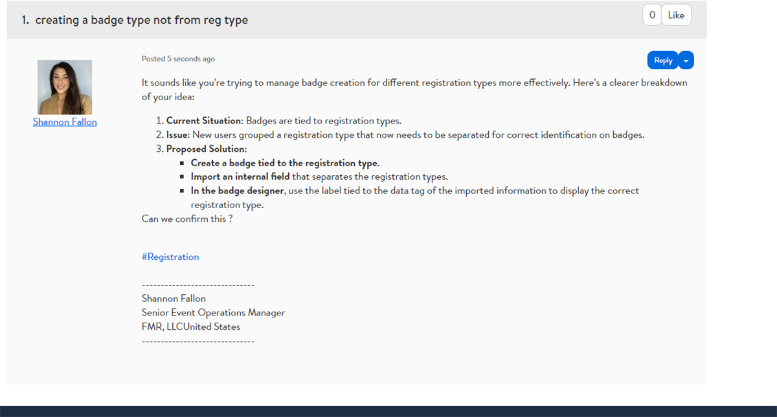The width and height of the screenshot is (777, 417).
Task: Click 'Senior Event Operations Manager' signature line
Action: coord(213,312)
